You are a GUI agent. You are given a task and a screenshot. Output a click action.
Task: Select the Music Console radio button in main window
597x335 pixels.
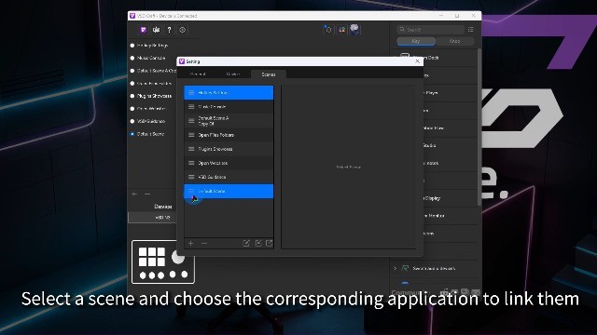[132, 58]
